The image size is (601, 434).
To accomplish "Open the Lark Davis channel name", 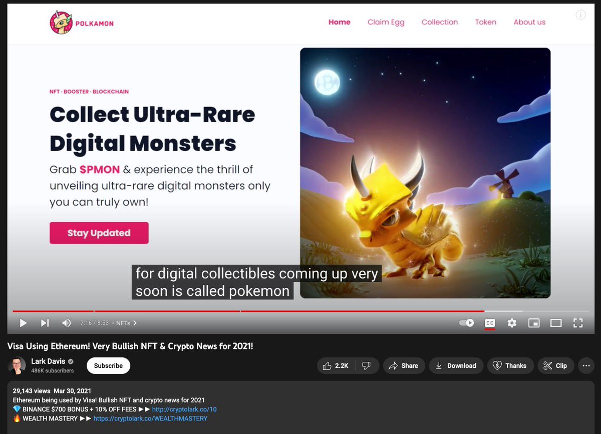I will pos(48,361).
